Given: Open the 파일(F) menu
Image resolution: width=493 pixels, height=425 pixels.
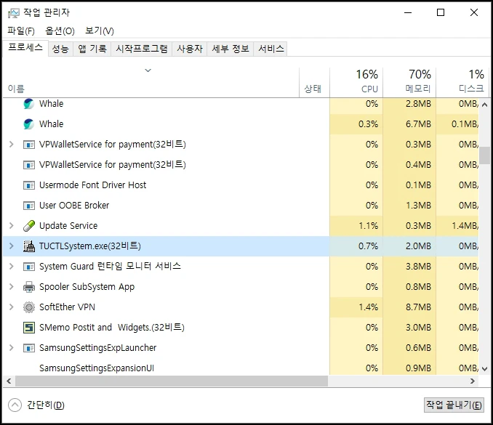Looking at the screenshot, I should tap(21, 31).
